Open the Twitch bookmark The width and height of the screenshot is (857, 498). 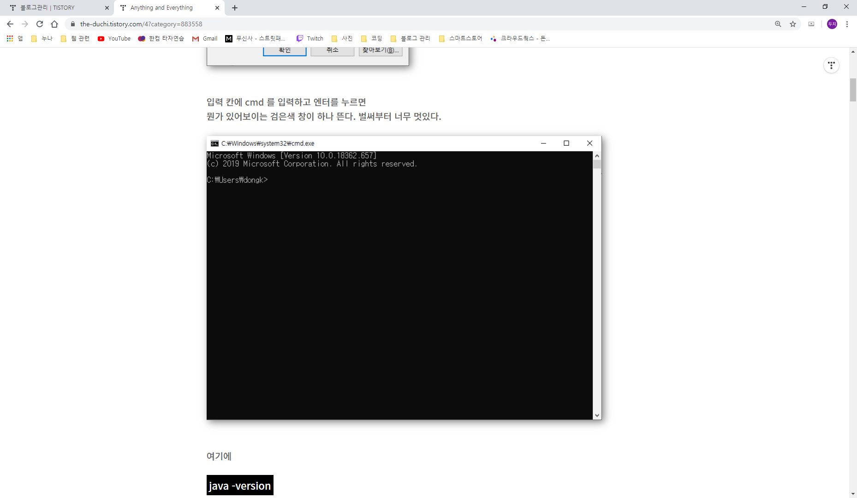tap(309, 39)
